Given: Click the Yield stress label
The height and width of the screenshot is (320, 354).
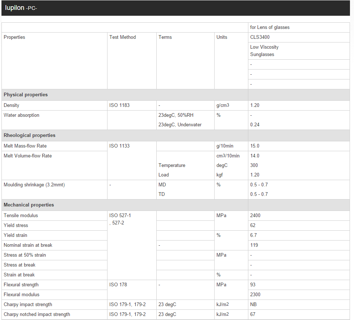Looking at the screenshot, I should tap(16, 225).
